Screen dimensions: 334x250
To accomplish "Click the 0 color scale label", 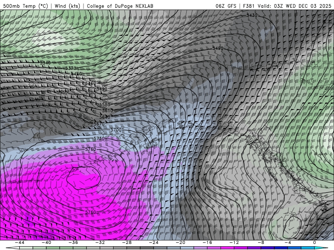I will [x=315, y=242].
